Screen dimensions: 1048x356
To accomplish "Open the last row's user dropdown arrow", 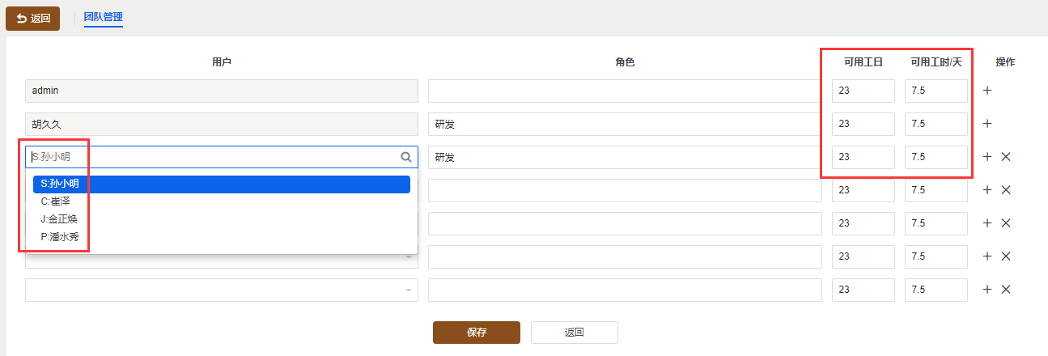I will click(x=409, y=290).
